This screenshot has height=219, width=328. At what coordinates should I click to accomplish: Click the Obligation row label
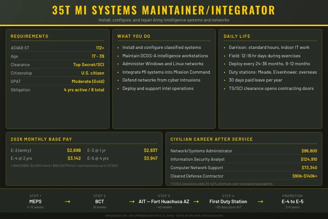tap(20, 90)
